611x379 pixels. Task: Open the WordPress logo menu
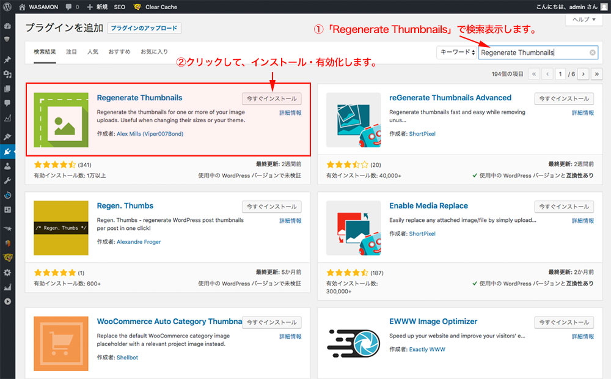pyautogui.click(x=7, y=7)
